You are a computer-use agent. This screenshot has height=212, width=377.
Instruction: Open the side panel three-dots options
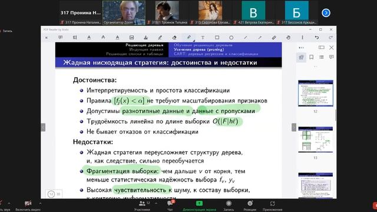click(x=301, y=48)
